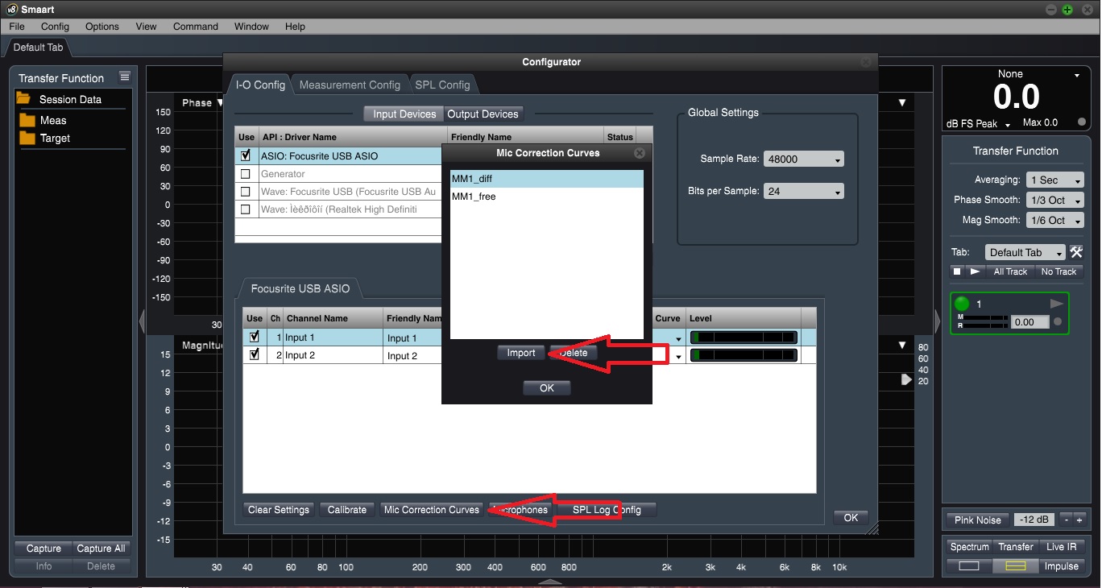Open the Transfer Function data bar menu icon
This screenshot has width=1102, height=588.
click(x=125, y=77)
